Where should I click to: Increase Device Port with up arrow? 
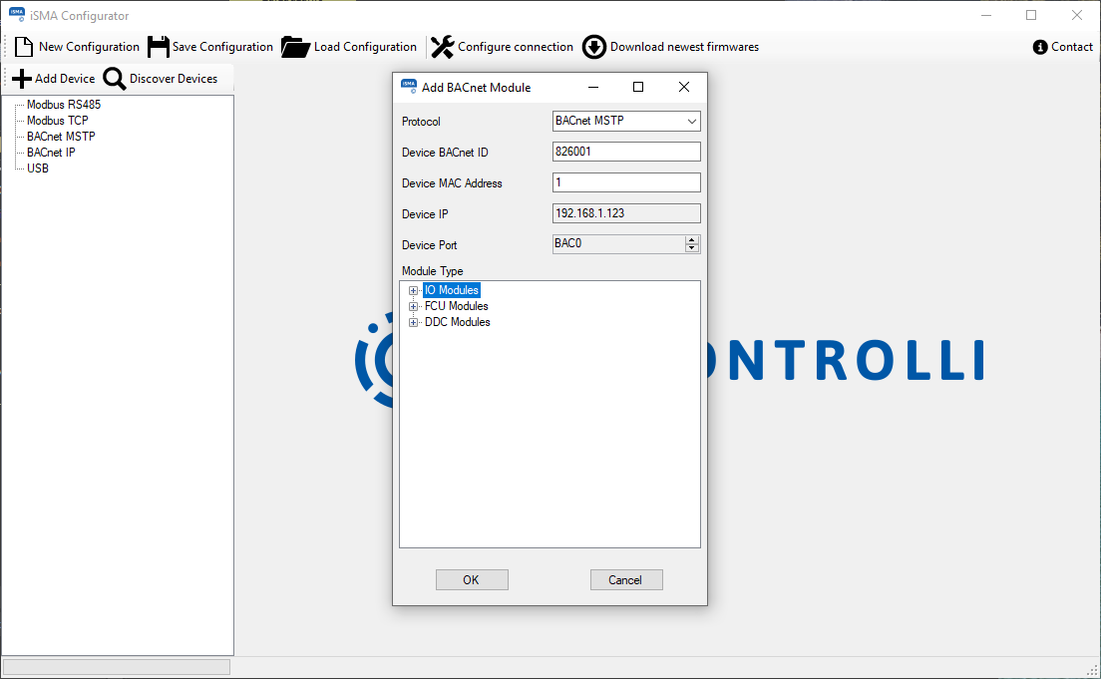coord(692,240)
